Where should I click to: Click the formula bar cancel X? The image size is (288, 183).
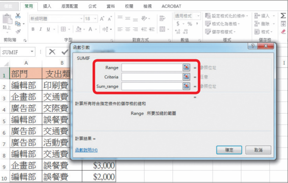(52, 52)
